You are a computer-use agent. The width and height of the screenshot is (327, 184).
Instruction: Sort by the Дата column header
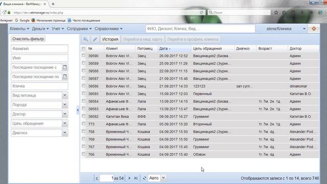click(174, 49)
